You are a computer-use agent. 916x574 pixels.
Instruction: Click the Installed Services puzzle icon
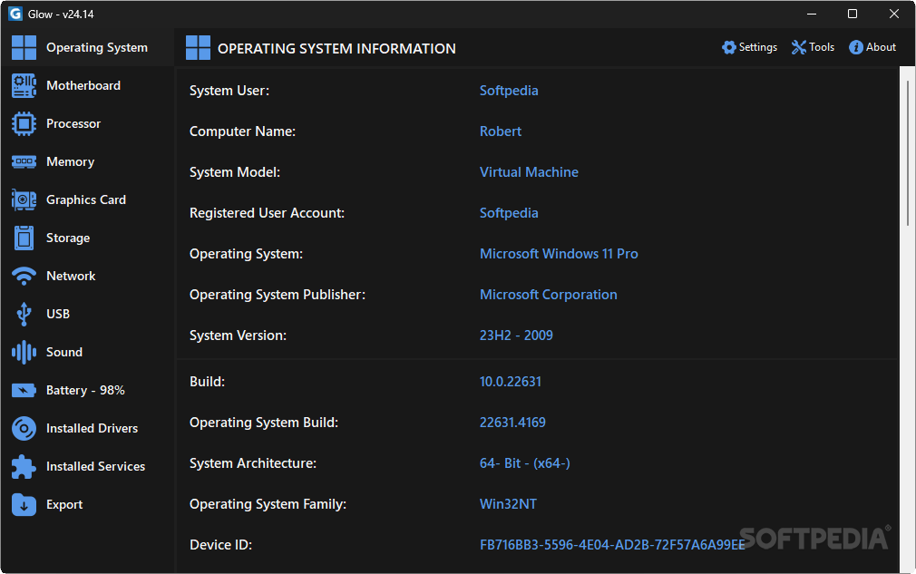click(24, 467)
